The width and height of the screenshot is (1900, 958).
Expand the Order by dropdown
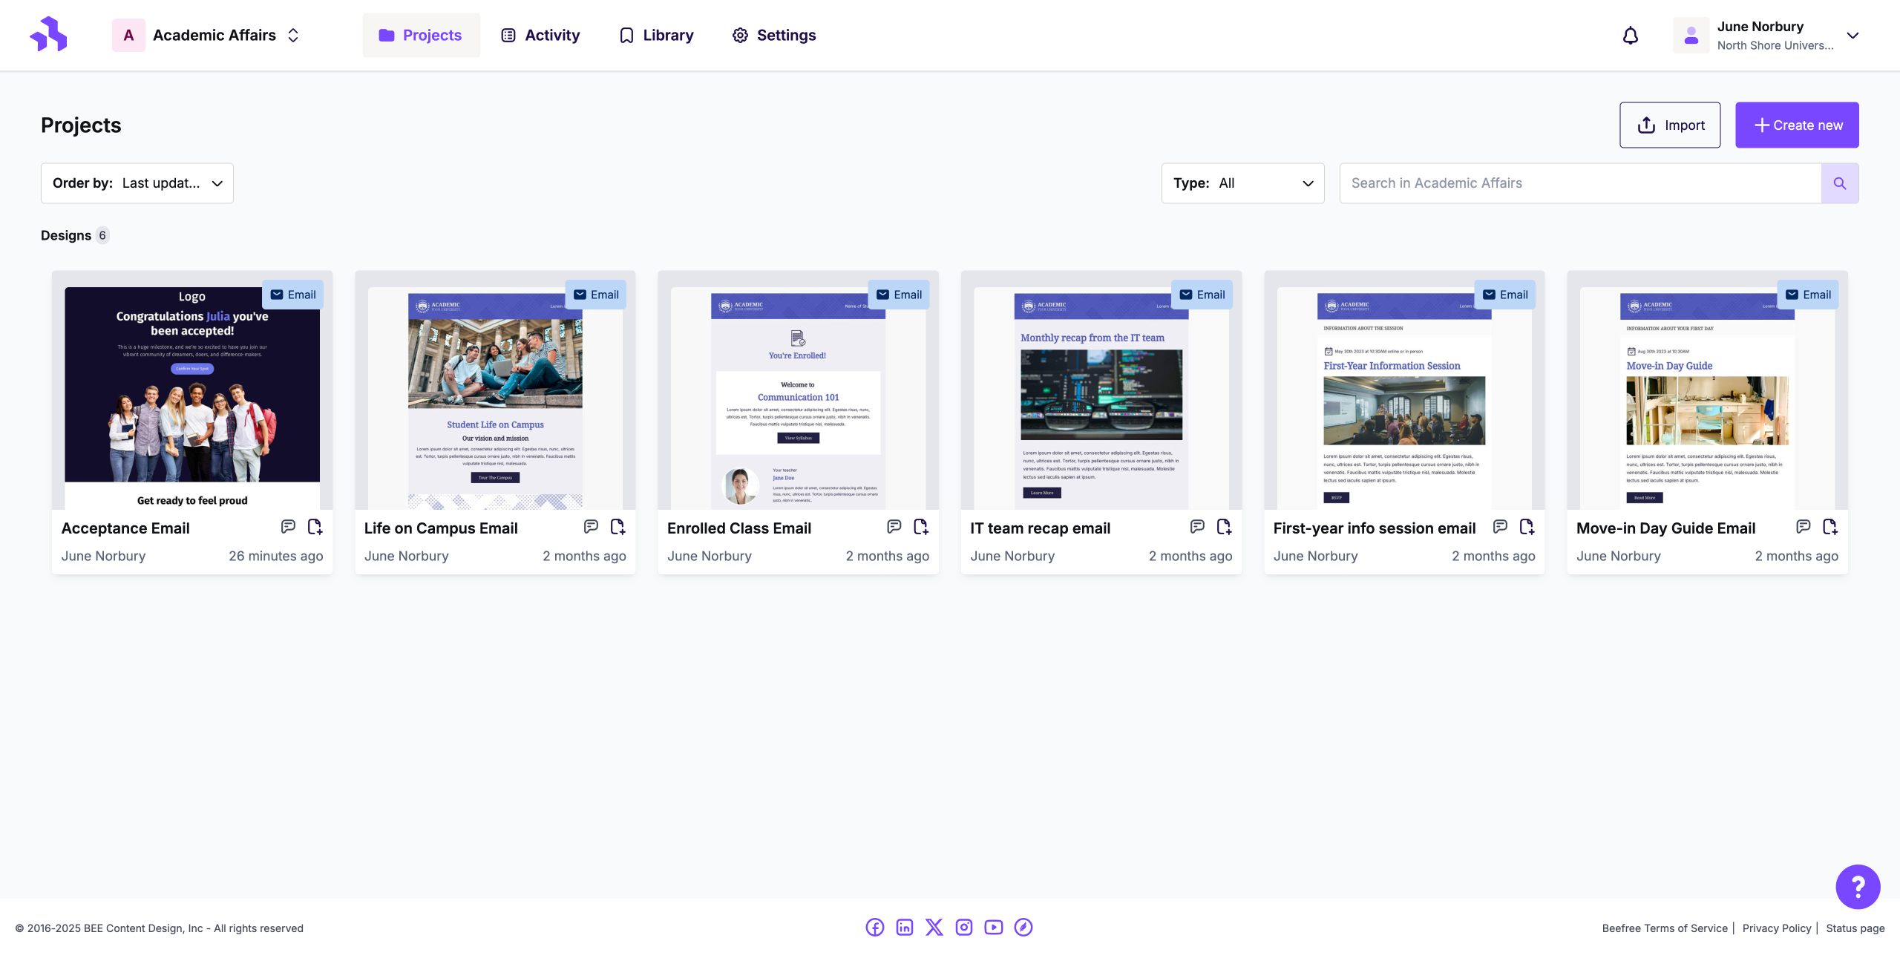(137, 183)
